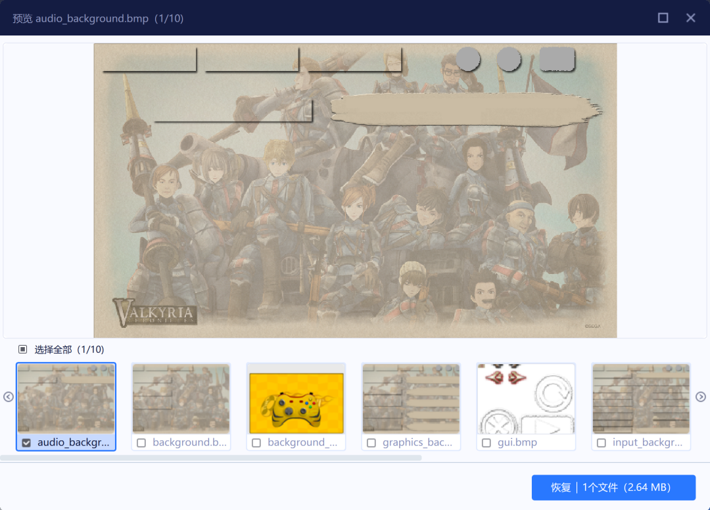Toggle the select-all checkbox (选择全部)

point(22,349)
